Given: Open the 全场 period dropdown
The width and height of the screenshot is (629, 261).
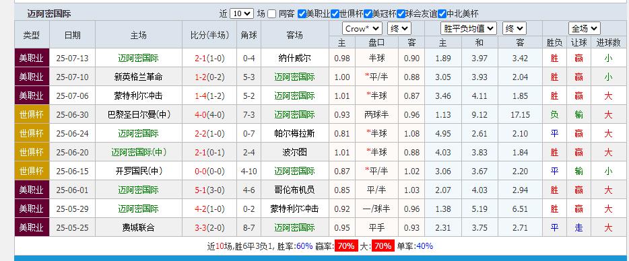Looking at the screenshot, I should (x=585, y=28).
